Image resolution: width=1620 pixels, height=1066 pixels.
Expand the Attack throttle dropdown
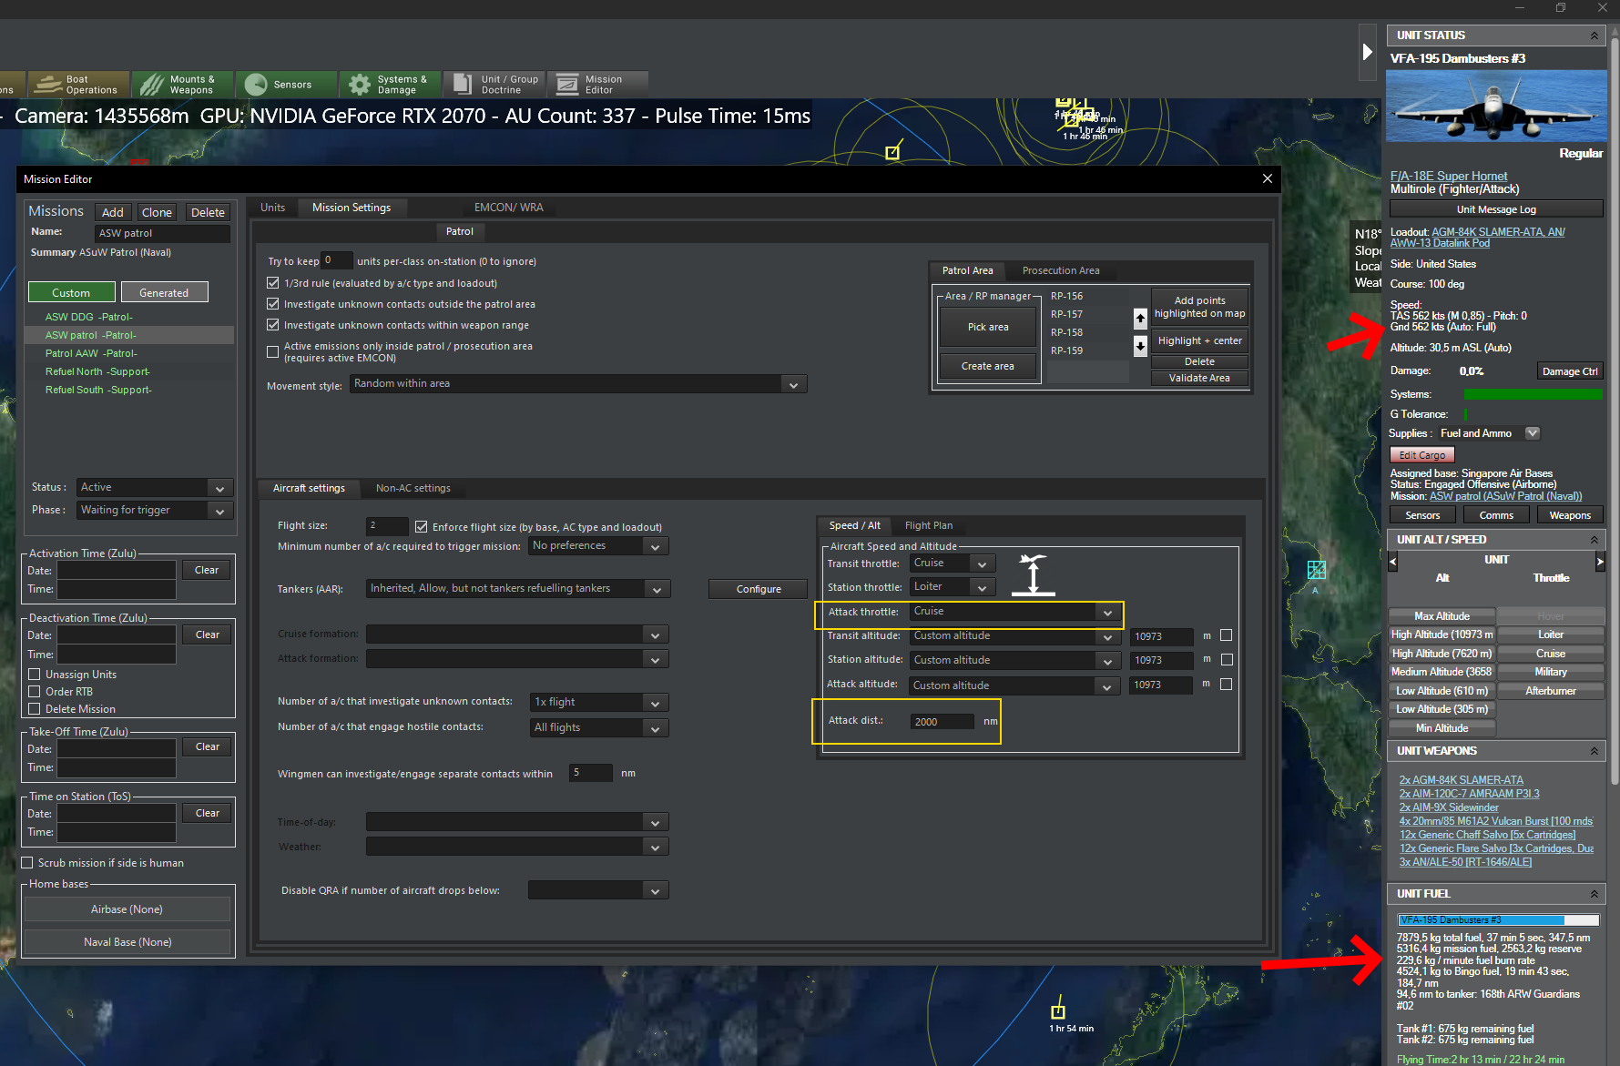(1107, 613)
